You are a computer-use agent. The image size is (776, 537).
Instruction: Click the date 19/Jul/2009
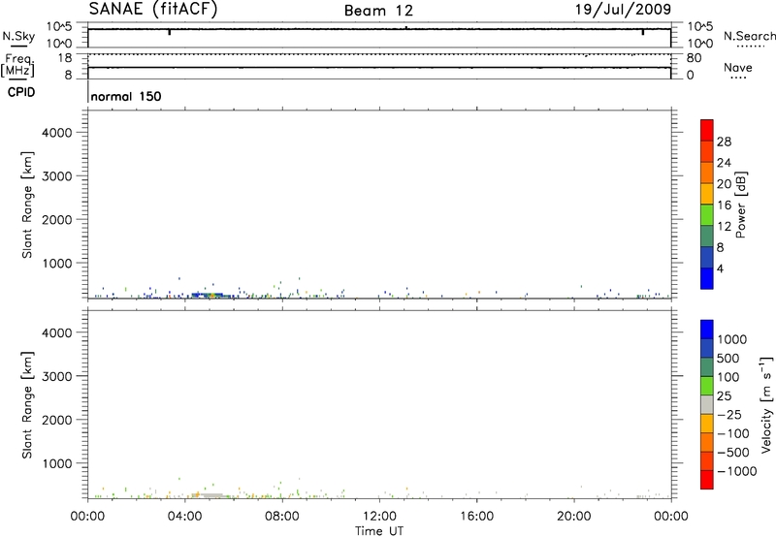[623, 10]
